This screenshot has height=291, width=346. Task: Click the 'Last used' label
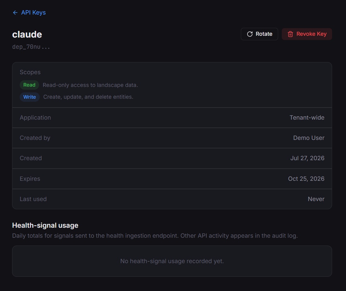coord(33,199)
